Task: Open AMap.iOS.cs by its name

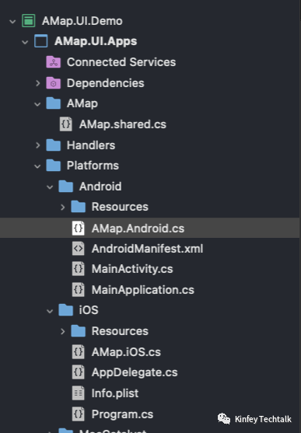Action: pos(126,352)
